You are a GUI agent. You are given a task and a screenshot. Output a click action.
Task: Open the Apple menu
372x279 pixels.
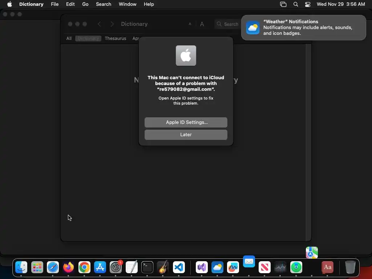pos(9,4)
